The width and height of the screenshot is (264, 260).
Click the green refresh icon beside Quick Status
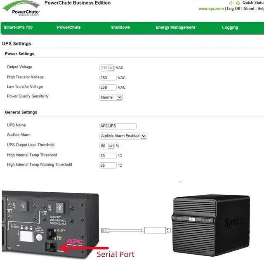(238, 2)
